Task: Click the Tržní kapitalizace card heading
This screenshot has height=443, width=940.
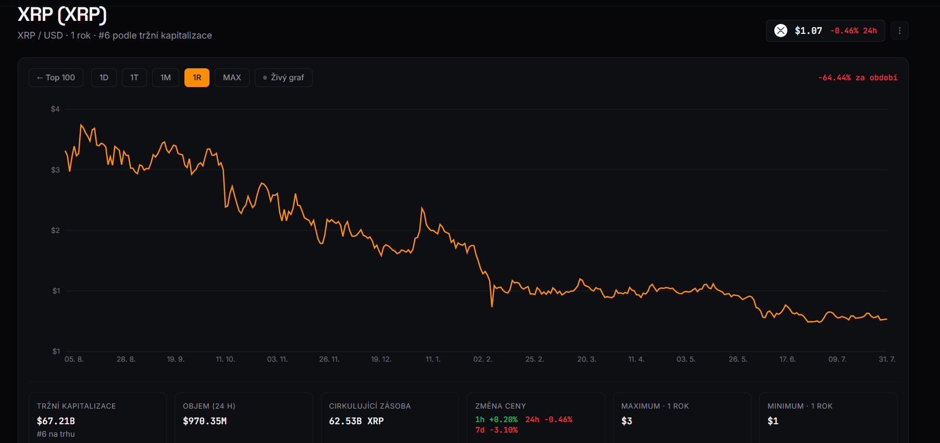Action: click(77, 406)
